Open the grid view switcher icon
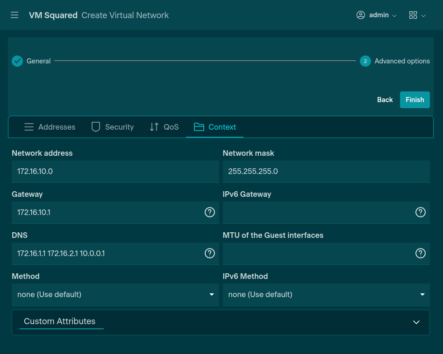443x354 pixels. coord(413,15)
